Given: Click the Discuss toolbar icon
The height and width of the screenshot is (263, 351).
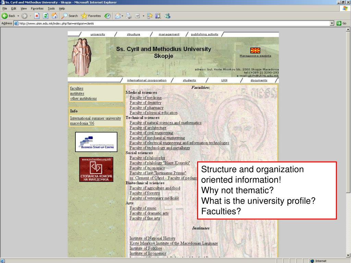Looking at the screenshot, I should click(x=150, y=16).
